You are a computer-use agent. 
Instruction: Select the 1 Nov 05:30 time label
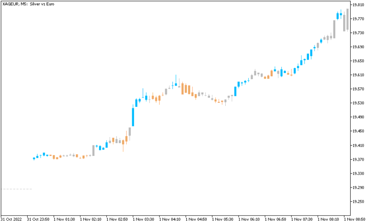tap(222, 219)
